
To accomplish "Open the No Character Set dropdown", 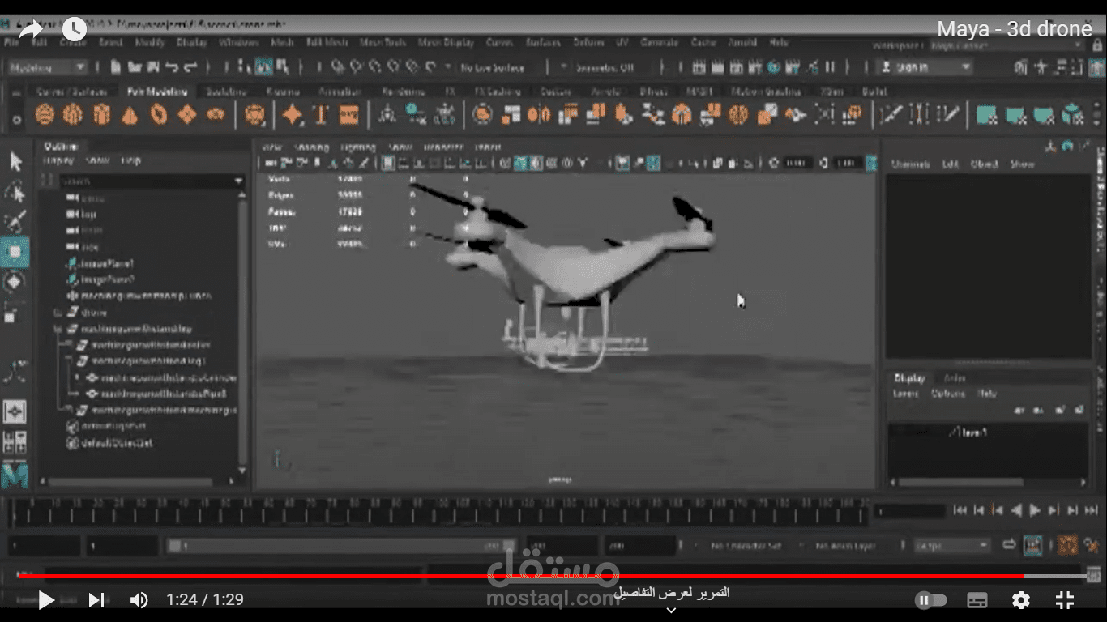I will pos(746,546).
